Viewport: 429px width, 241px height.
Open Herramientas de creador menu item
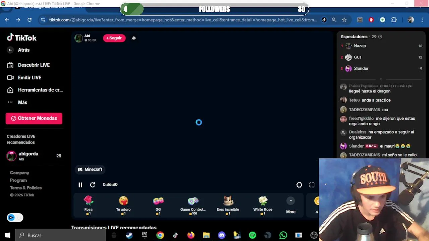pyautogui.click(x=35, y=90)
